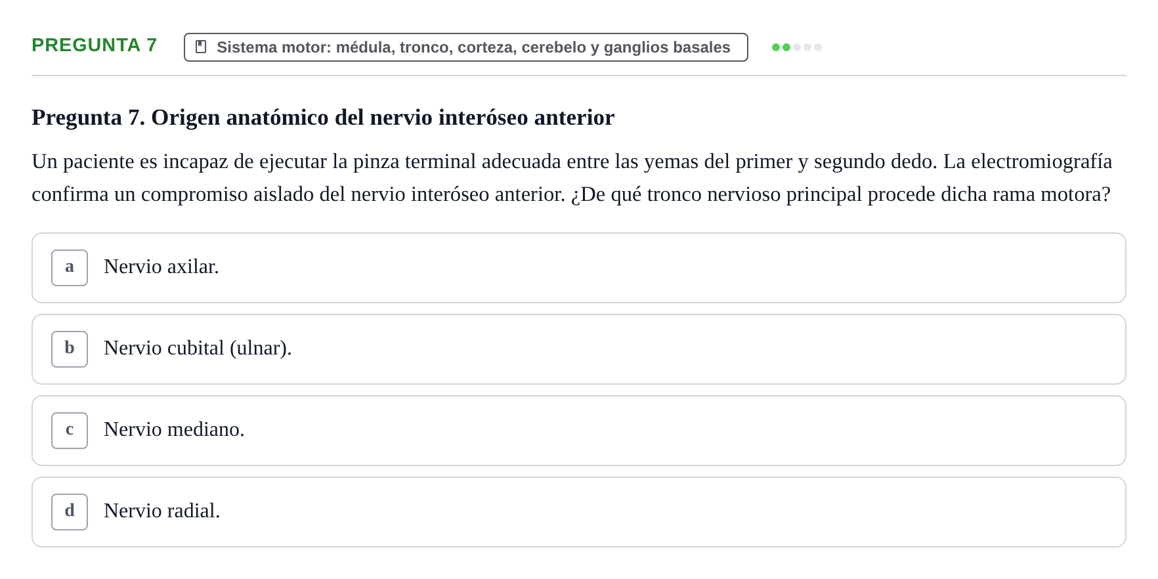Screen dimensions: 1158x579
Task: Choose answer Nervio axilar
Action: pos(161,267)
